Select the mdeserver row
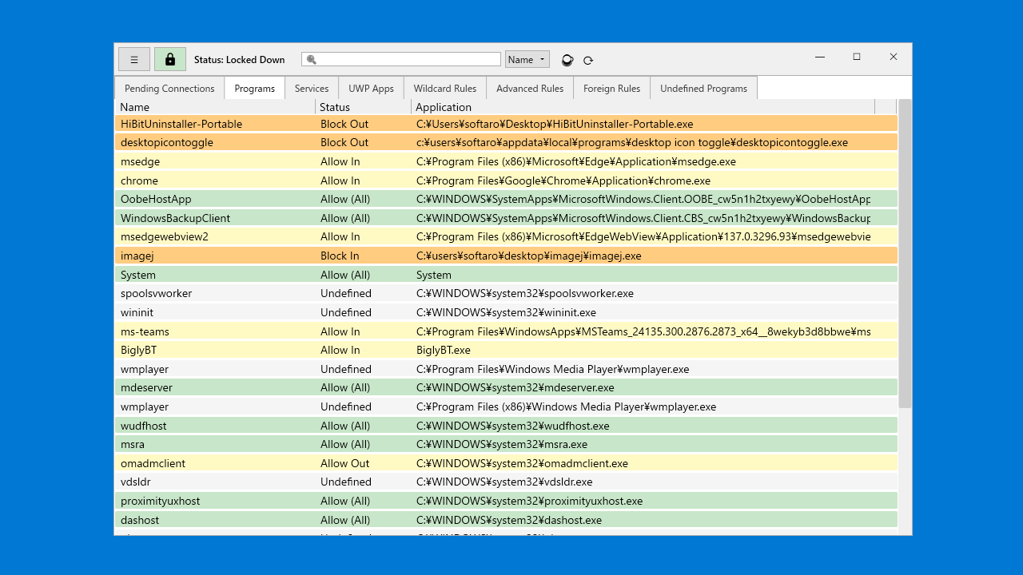The width and height of the screenshot is (1023, 575). [506, 387]
